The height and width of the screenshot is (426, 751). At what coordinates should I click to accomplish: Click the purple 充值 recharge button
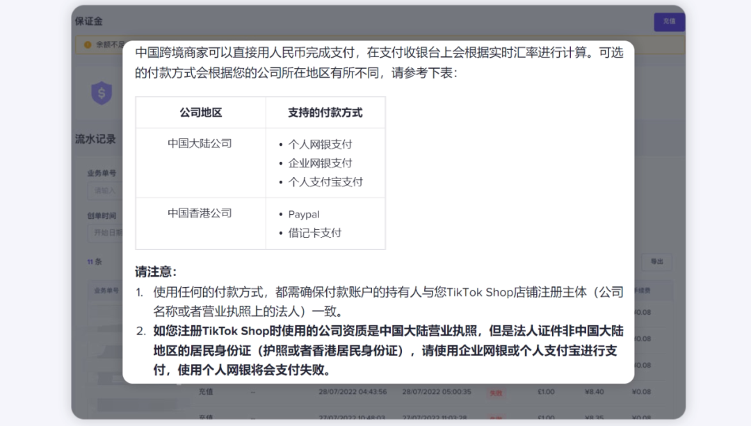coord(668,22)
